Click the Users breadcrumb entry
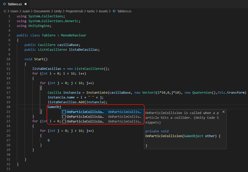This screenshot has height=172, width=248. point(14,11)
